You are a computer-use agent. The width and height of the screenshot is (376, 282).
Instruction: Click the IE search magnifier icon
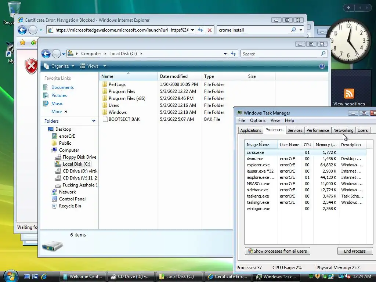(x=293, y=30)
